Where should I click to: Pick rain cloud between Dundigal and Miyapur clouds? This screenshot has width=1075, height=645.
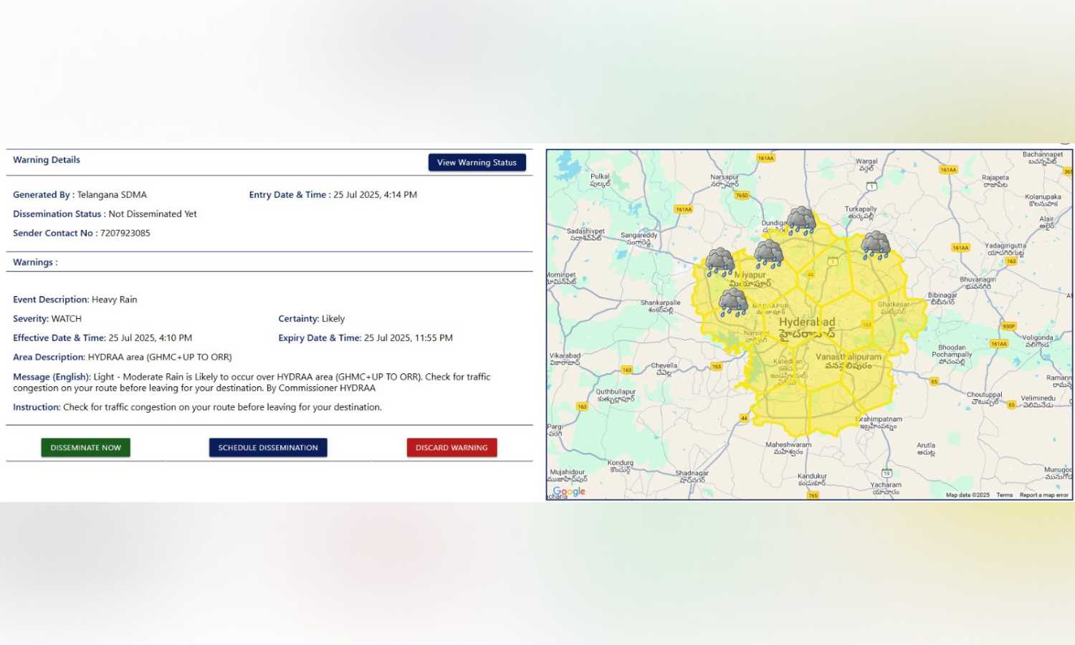768,254
